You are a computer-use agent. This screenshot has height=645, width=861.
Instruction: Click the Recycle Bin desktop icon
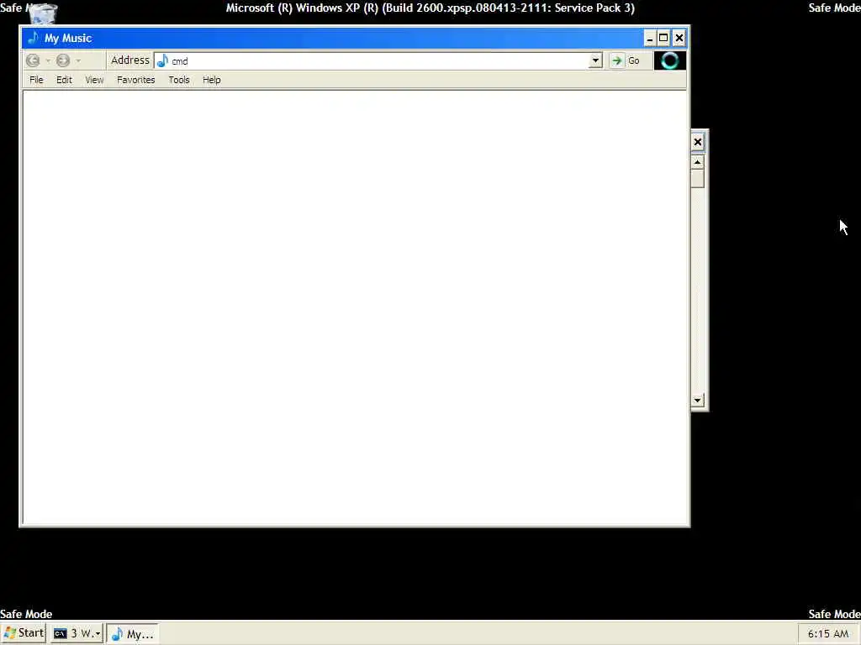coord(42,12)
